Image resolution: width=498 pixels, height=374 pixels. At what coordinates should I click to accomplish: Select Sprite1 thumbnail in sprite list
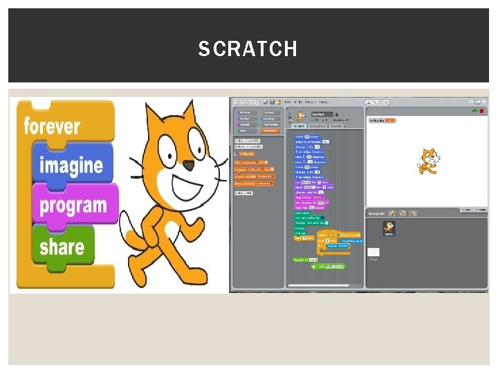point(389,229)
